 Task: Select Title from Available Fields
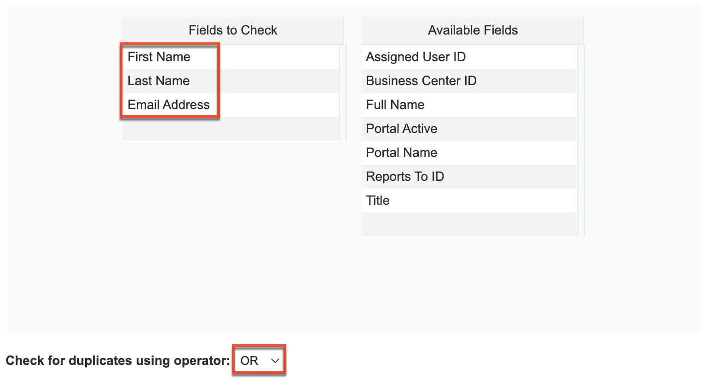coord(377,200)
